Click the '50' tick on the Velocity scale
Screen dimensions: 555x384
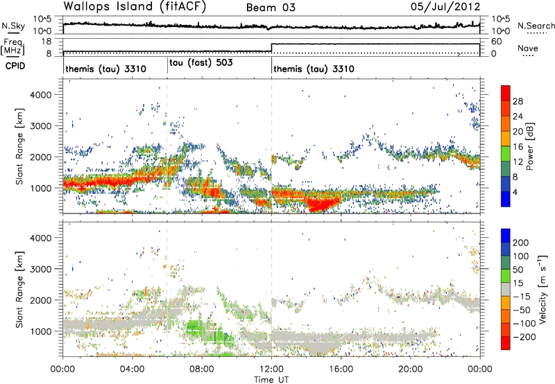pos(518,270)
